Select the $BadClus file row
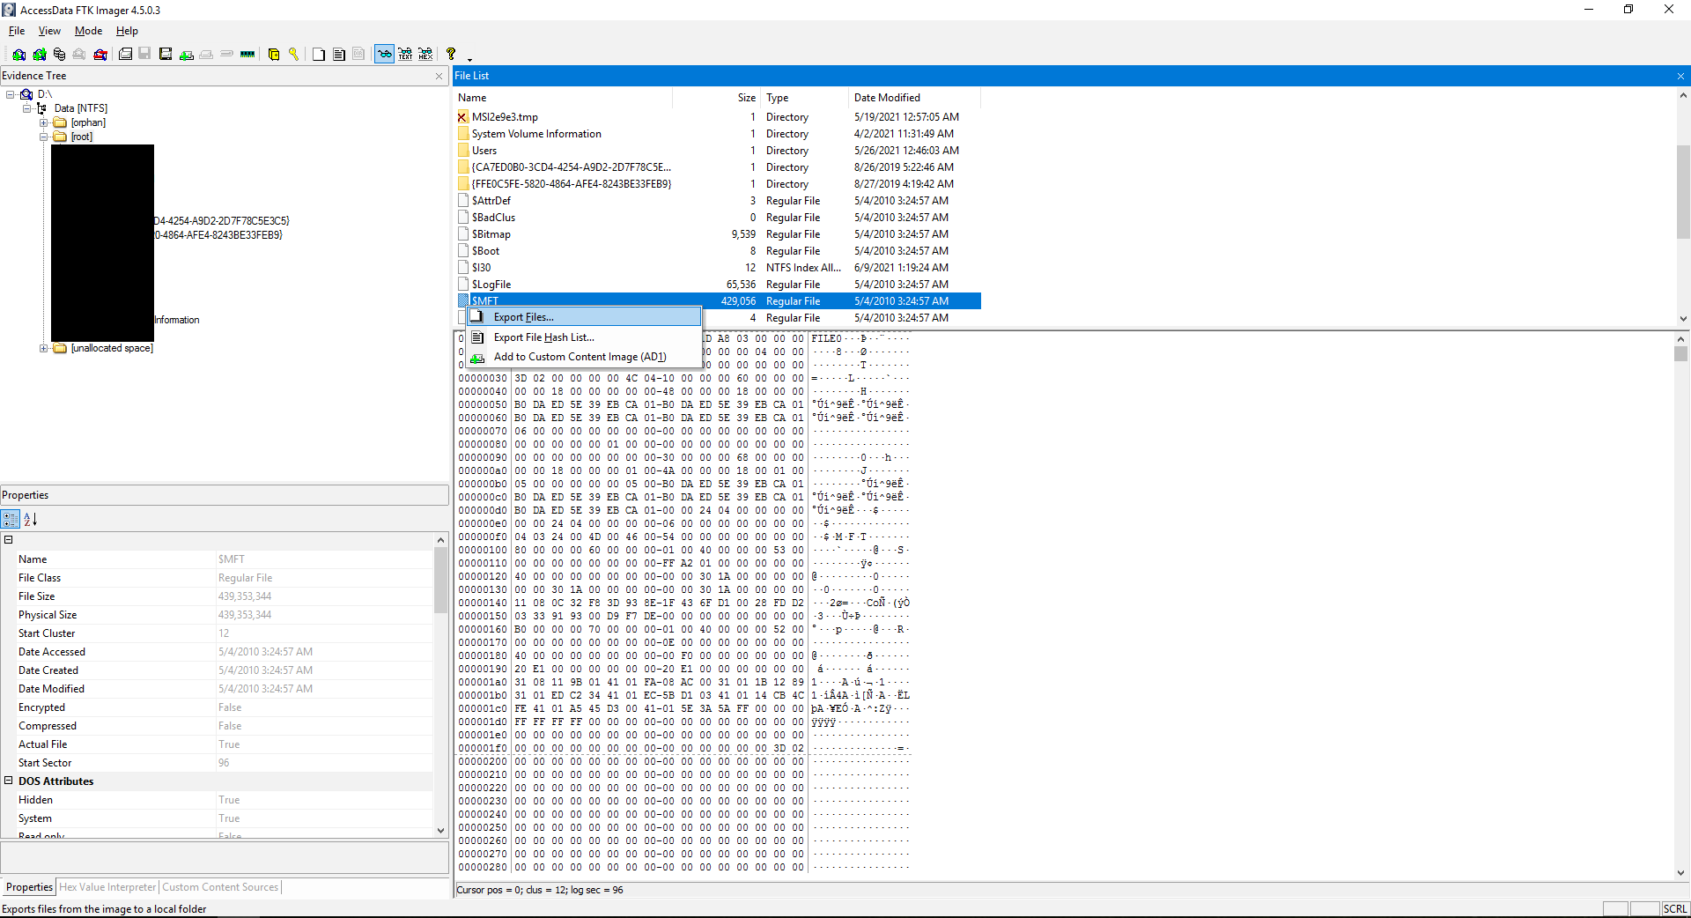This screenshot has width=1691, height=918. (718, 218)
